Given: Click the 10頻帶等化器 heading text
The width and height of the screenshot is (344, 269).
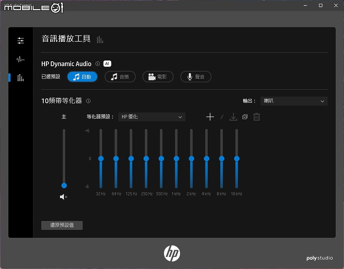Looking at the screenshot, I should pyautogui.click(x=62, y=101).
